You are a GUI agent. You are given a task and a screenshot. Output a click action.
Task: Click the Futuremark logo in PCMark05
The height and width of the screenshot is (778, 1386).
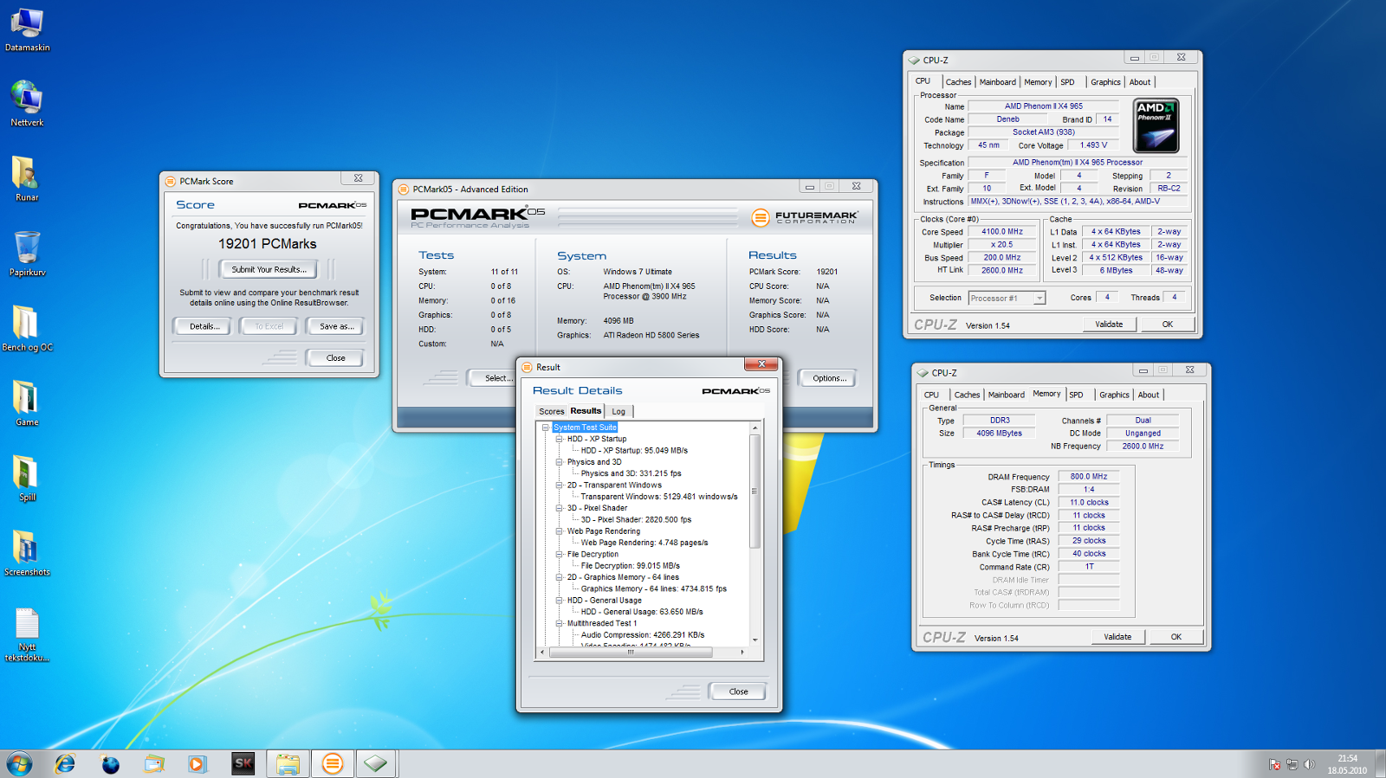(804, 217)
